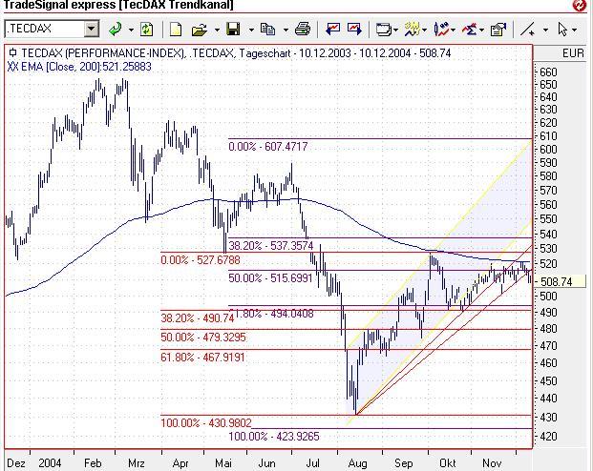
Task: Click the EUR currency label
Action: 573,52
